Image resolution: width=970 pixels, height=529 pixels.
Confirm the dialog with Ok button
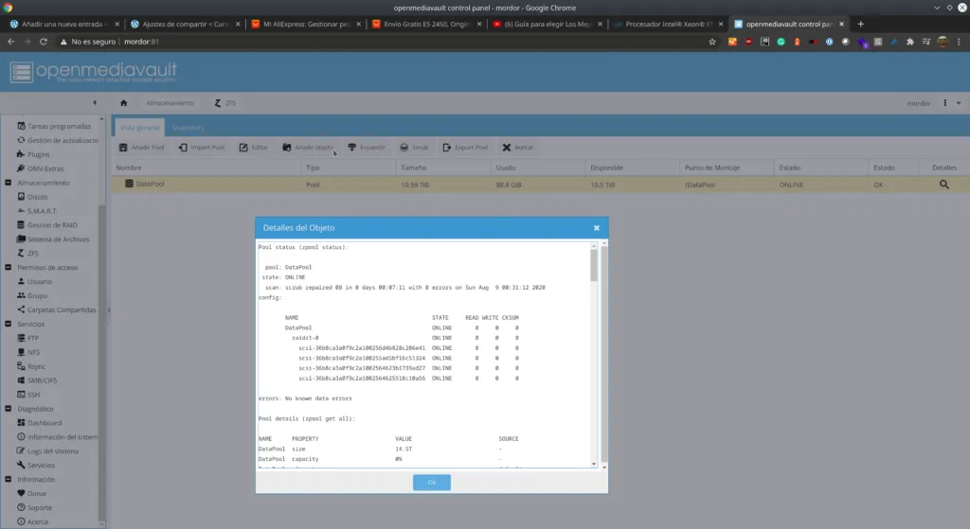pos(432,482)
